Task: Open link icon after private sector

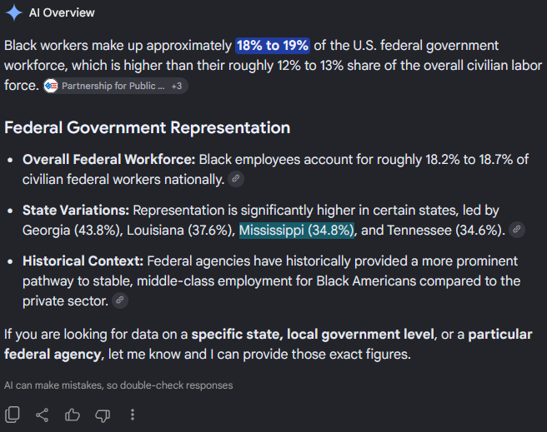Action: [120, 300]
